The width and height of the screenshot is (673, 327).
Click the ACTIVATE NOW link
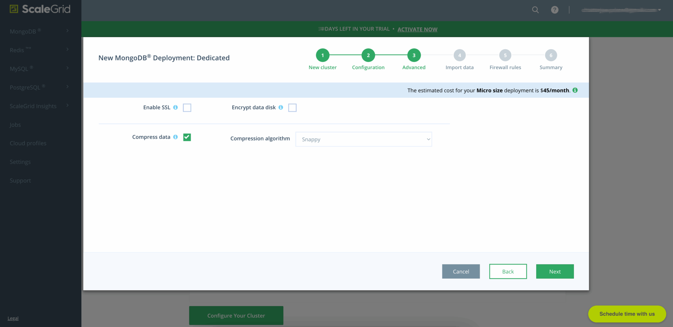click(x=417, y=29)
